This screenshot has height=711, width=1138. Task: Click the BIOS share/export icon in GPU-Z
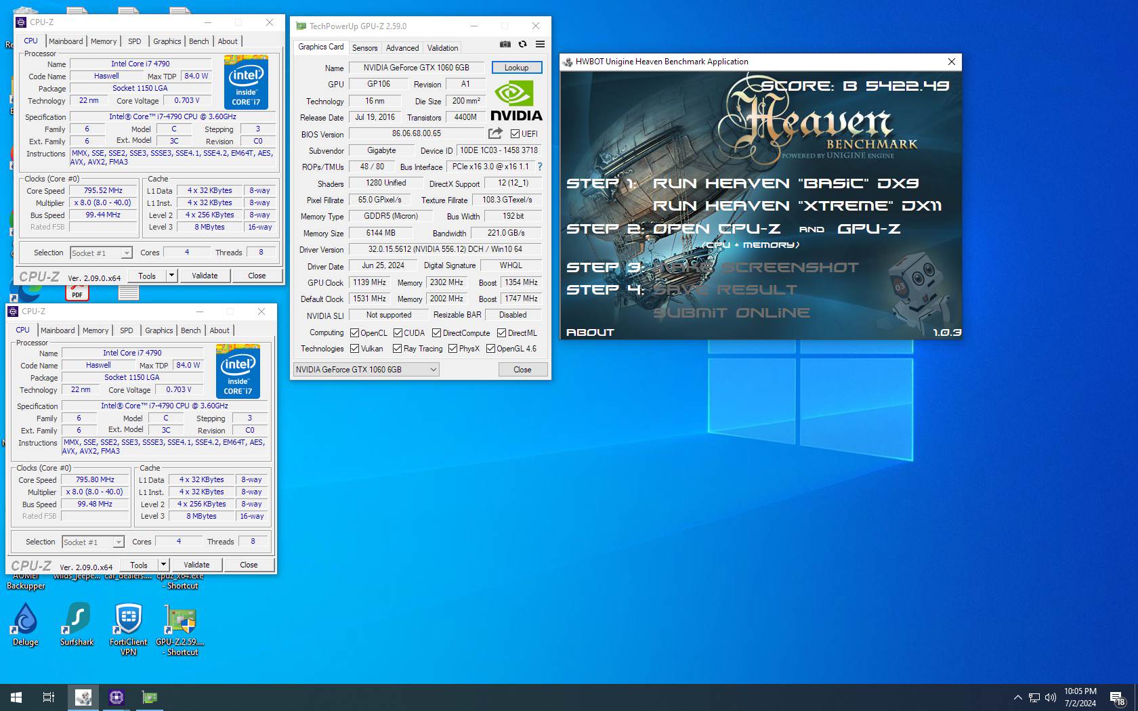tap(495, 133)
